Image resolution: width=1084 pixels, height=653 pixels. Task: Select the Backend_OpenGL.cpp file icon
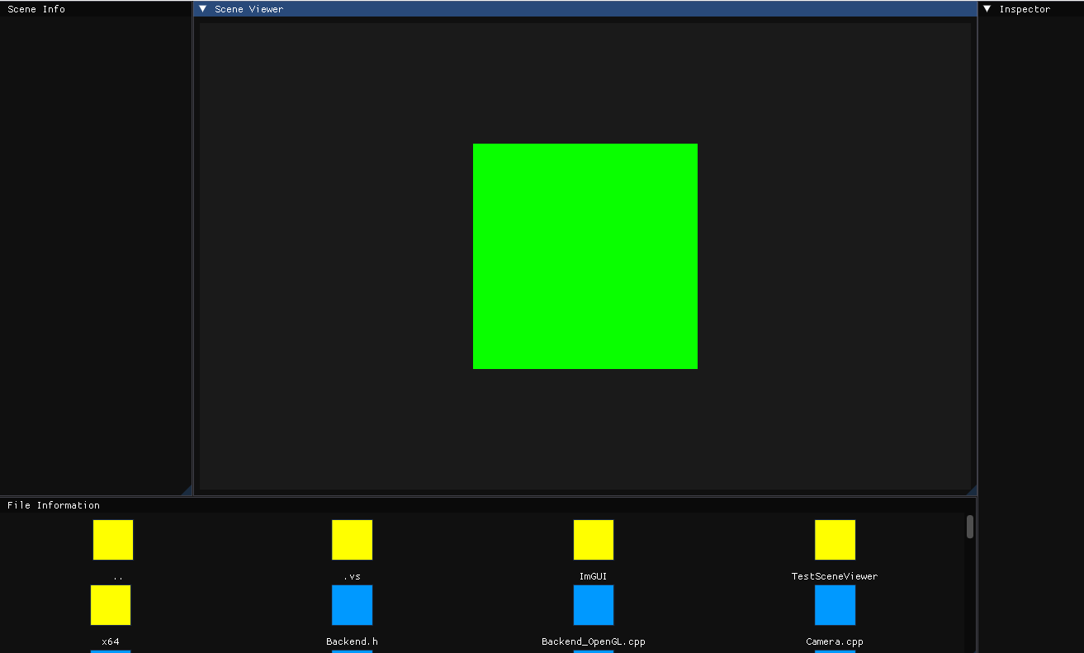click(x=594, y=605)
